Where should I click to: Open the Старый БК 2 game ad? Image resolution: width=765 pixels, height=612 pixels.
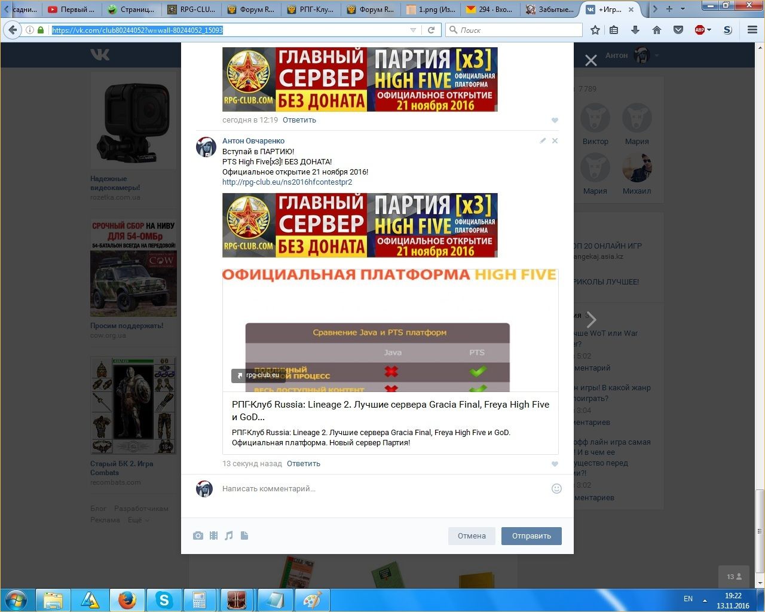[x=133, y=421]
